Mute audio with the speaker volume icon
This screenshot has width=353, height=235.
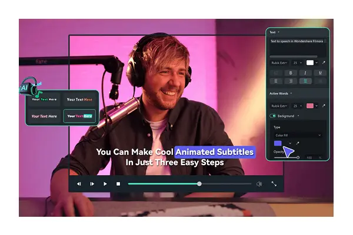(x=259, y=184)
